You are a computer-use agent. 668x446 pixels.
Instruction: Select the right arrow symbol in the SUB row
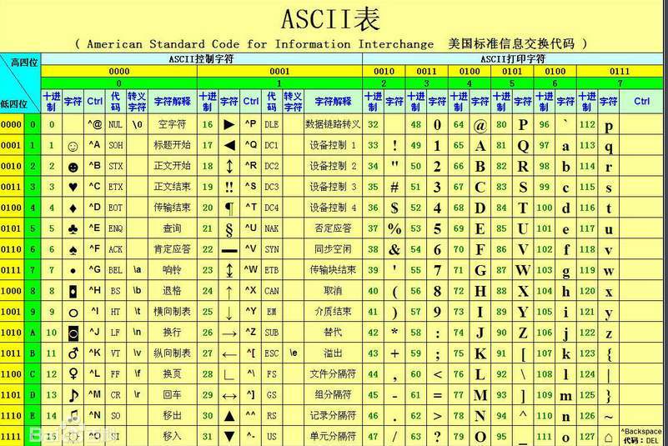(229, 334)
